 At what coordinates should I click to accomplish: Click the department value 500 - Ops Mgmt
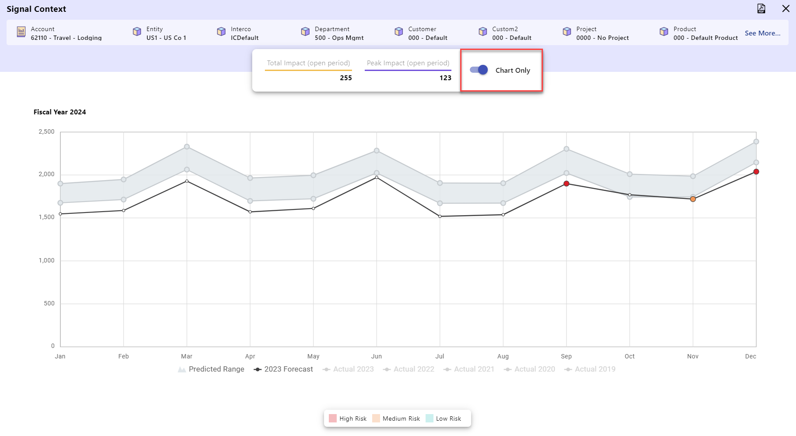339,38
